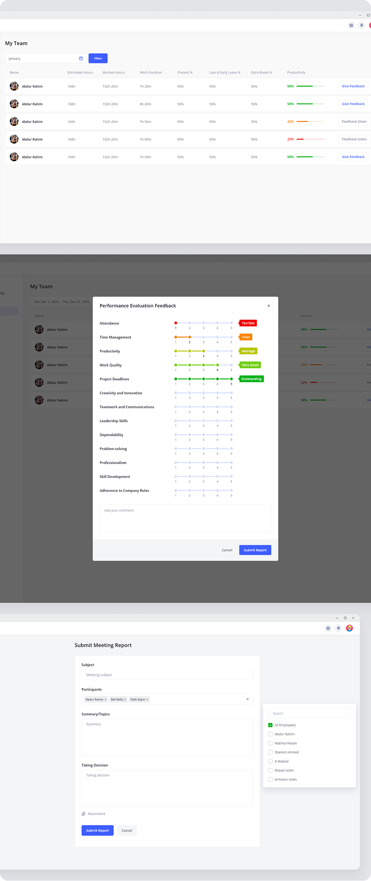371x881 pixels.
Task: Sort by the Late & Early Leave % header
Action: click(225, 73)
